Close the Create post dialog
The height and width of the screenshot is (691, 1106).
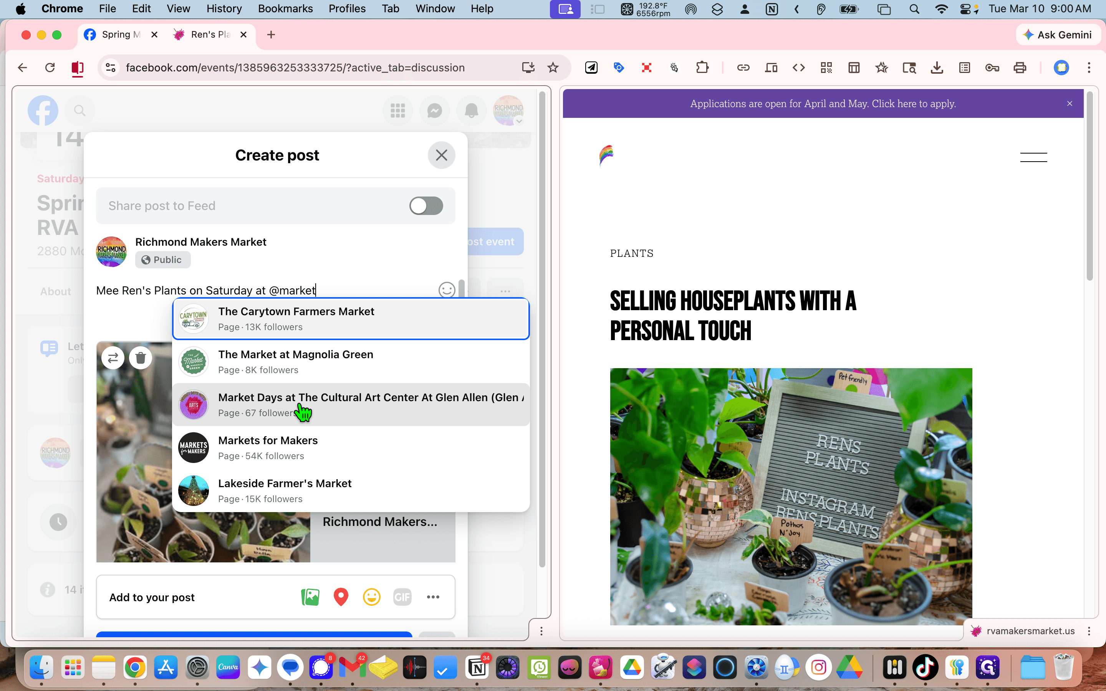click(x=441, y=155)
